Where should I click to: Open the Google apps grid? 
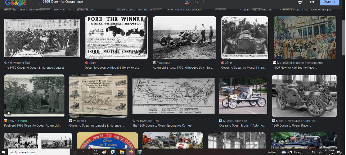pos(312,2)
